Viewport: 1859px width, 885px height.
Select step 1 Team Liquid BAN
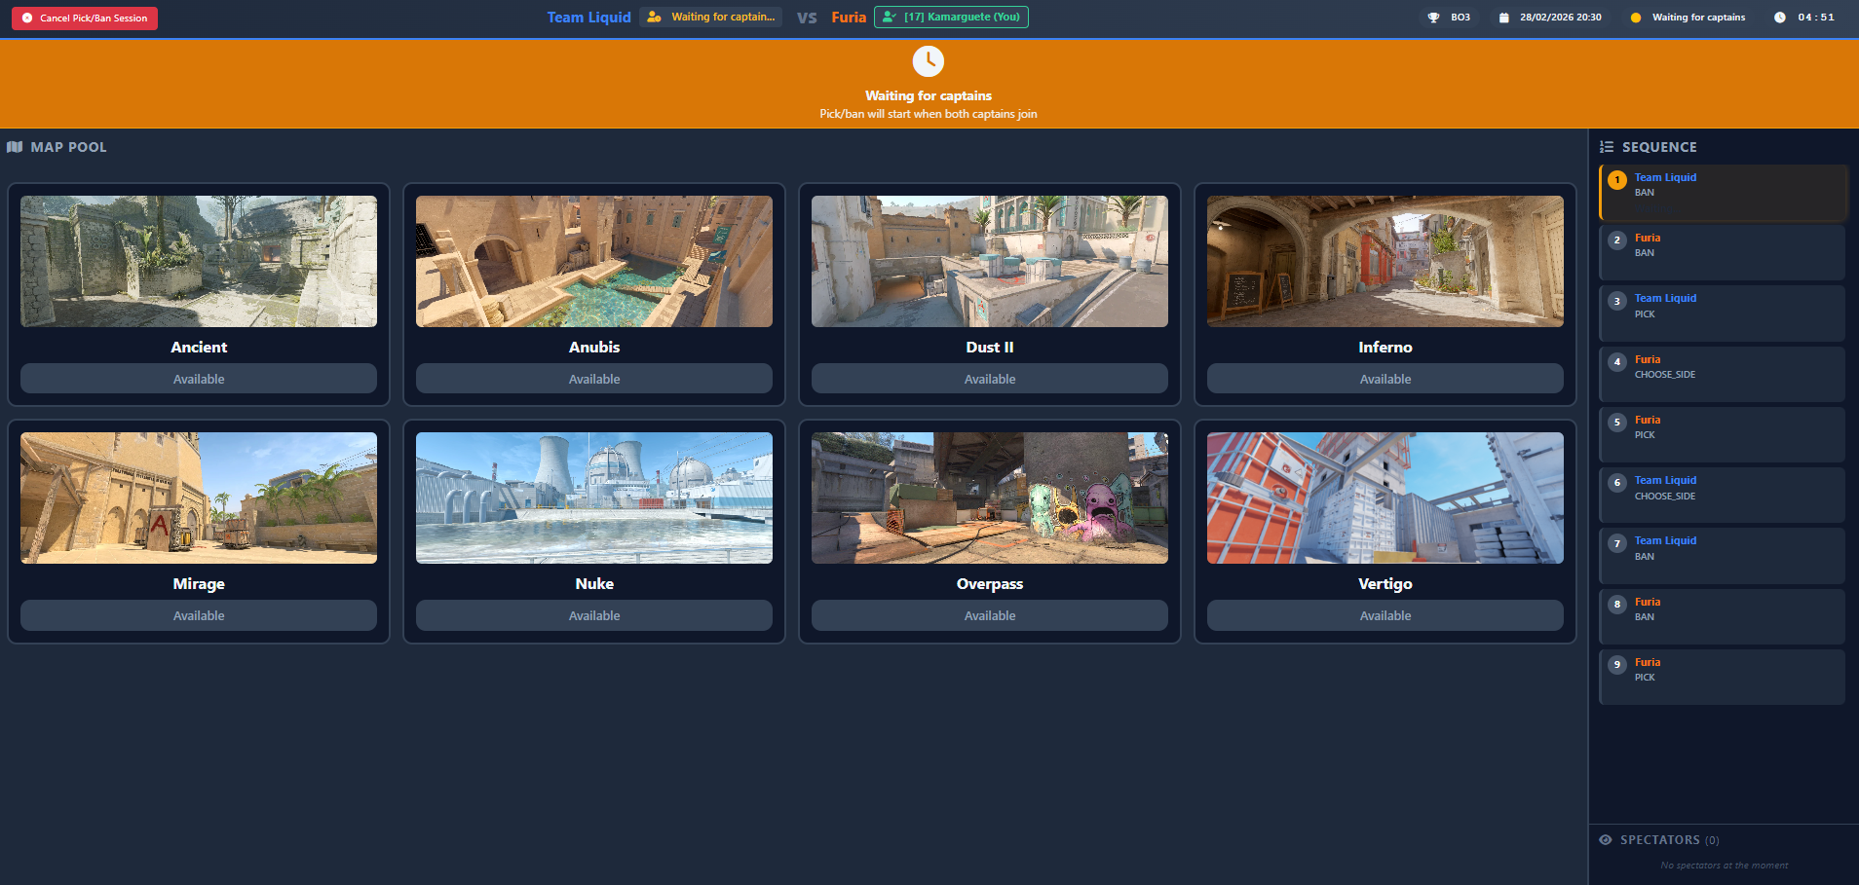[1723, 192]
